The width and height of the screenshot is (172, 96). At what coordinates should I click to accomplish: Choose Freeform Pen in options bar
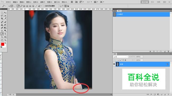(x=21, y=6)
